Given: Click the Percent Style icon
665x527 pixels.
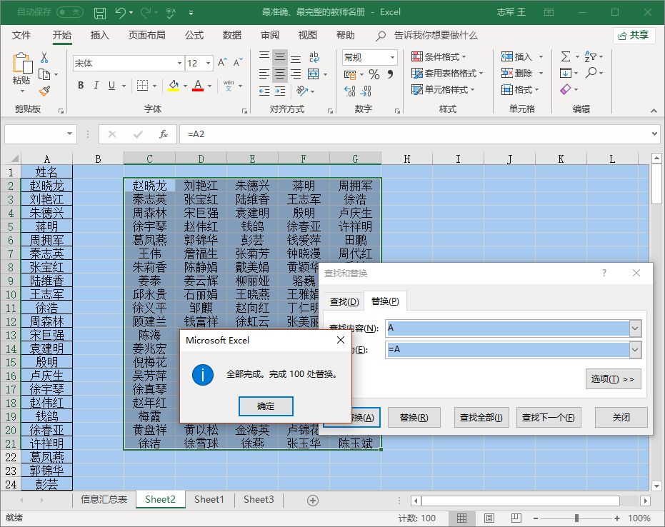Looking at the screenshot, I should 374,74.
